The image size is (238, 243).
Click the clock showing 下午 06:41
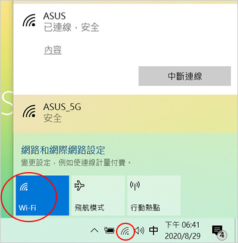[182, 225]
